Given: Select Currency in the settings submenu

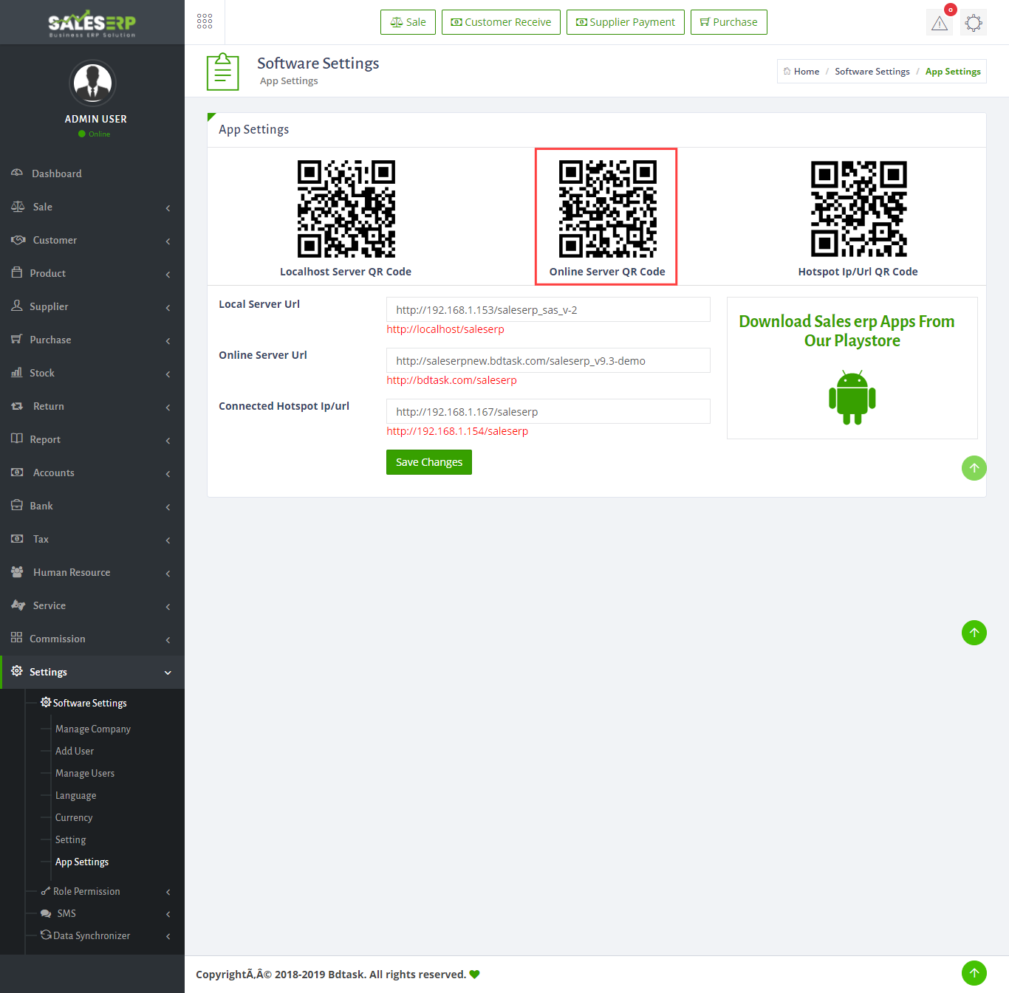Looking at the screenshot, I should (74, 817).
